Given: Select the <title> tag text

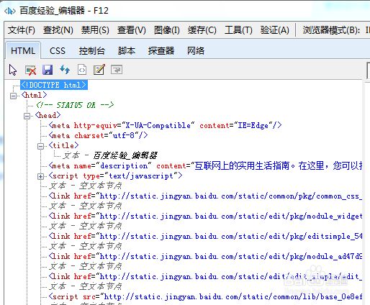Looking at the screenshot, I should (63, 145).
